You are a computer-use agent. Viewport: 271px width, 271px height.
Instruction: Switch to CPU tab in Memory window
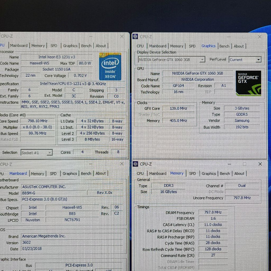coord(140,173)
